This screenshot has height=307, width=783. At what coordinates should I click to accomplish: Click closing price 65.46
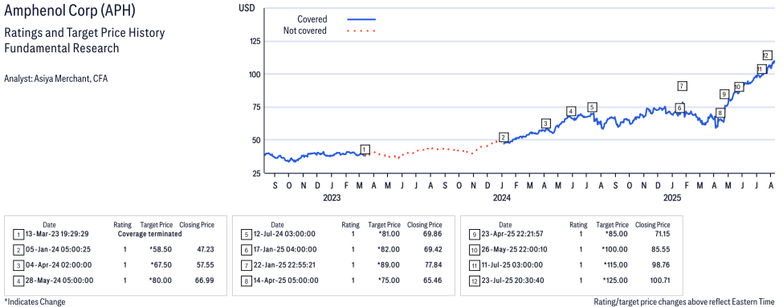tap(432, 280)
